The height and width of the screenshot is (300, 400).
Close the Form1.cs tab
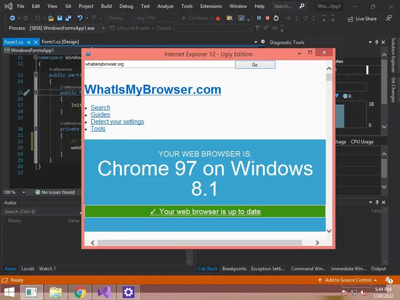point(36,42)
